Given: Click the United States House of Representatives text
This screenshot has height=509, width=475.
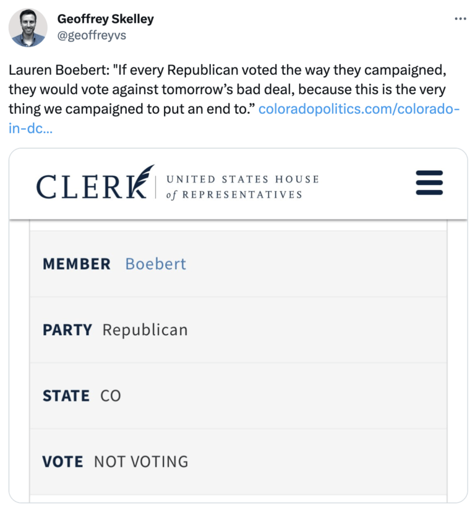Looking at the screenshot, I should tap(242, 187).
